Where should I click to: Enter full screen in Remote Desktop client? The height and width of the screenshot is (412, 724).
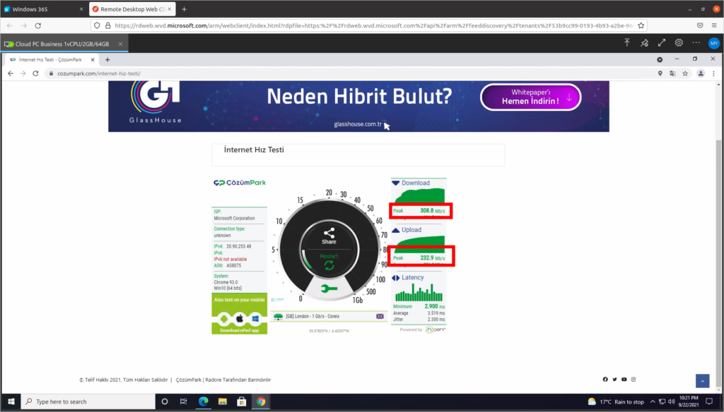tap(662, 43)
